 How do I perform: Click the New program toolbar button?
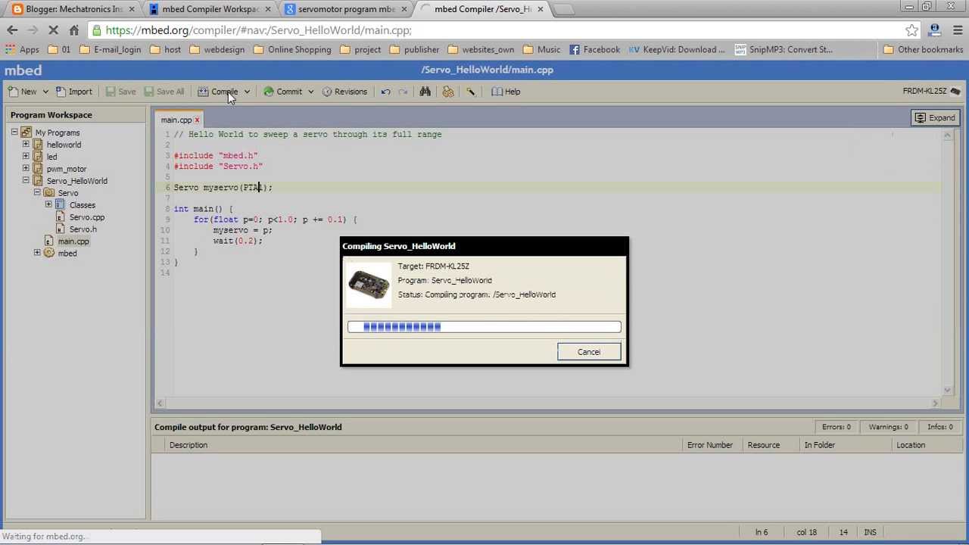coord(23,92)
